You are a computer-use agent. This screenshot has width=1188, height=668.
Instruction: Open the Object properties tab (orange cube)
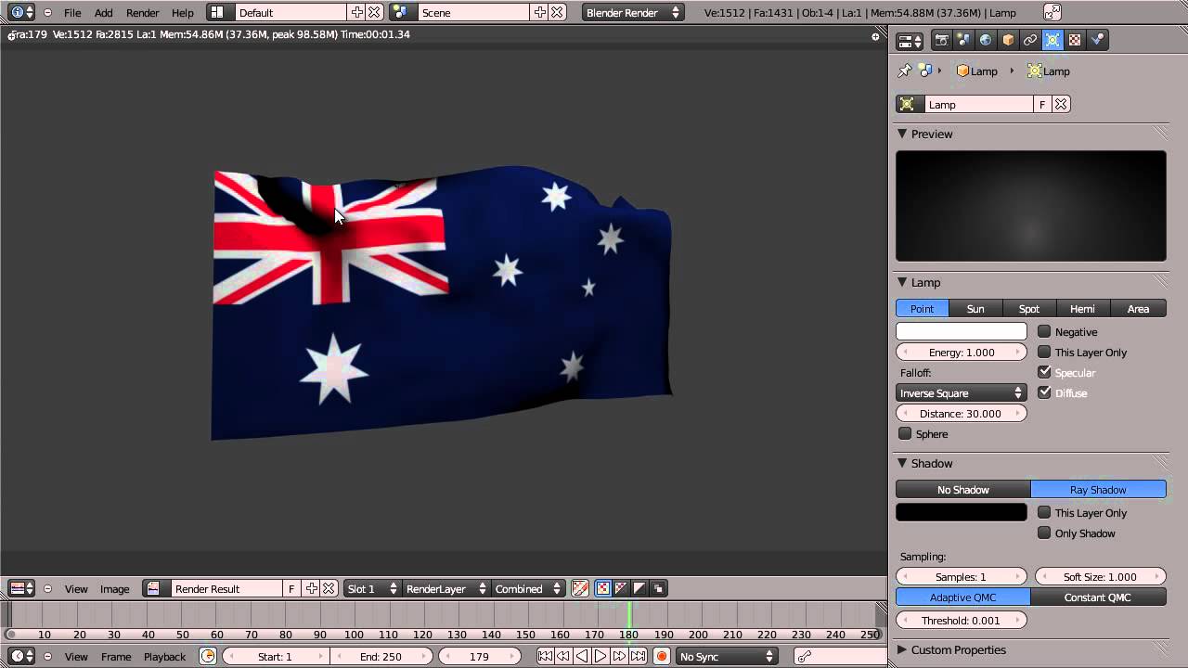pos(1008,40)
